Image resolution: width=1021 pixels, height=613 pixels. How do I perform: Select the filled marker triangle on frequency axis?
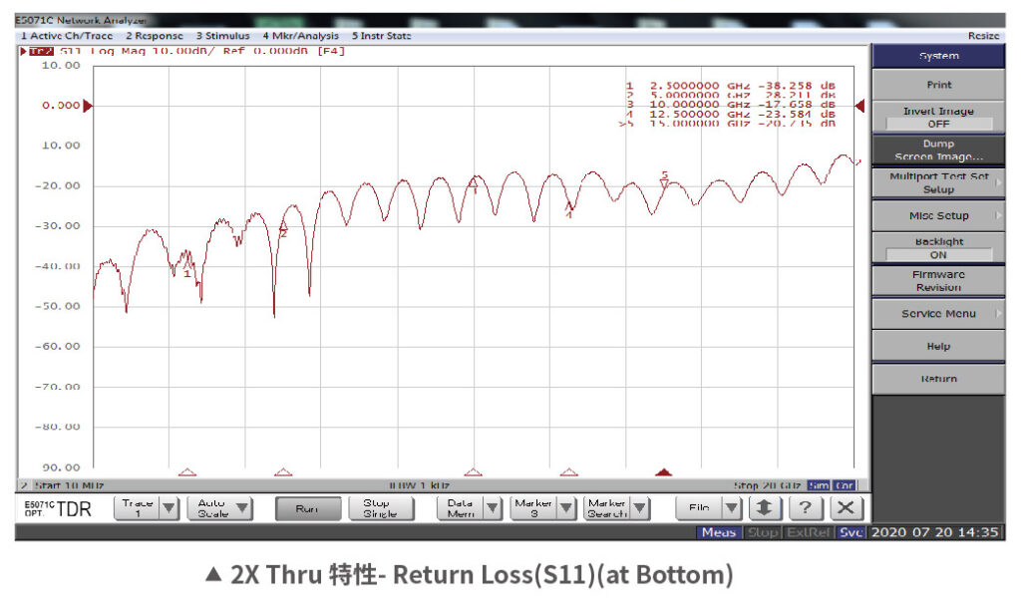click(664, 473)
